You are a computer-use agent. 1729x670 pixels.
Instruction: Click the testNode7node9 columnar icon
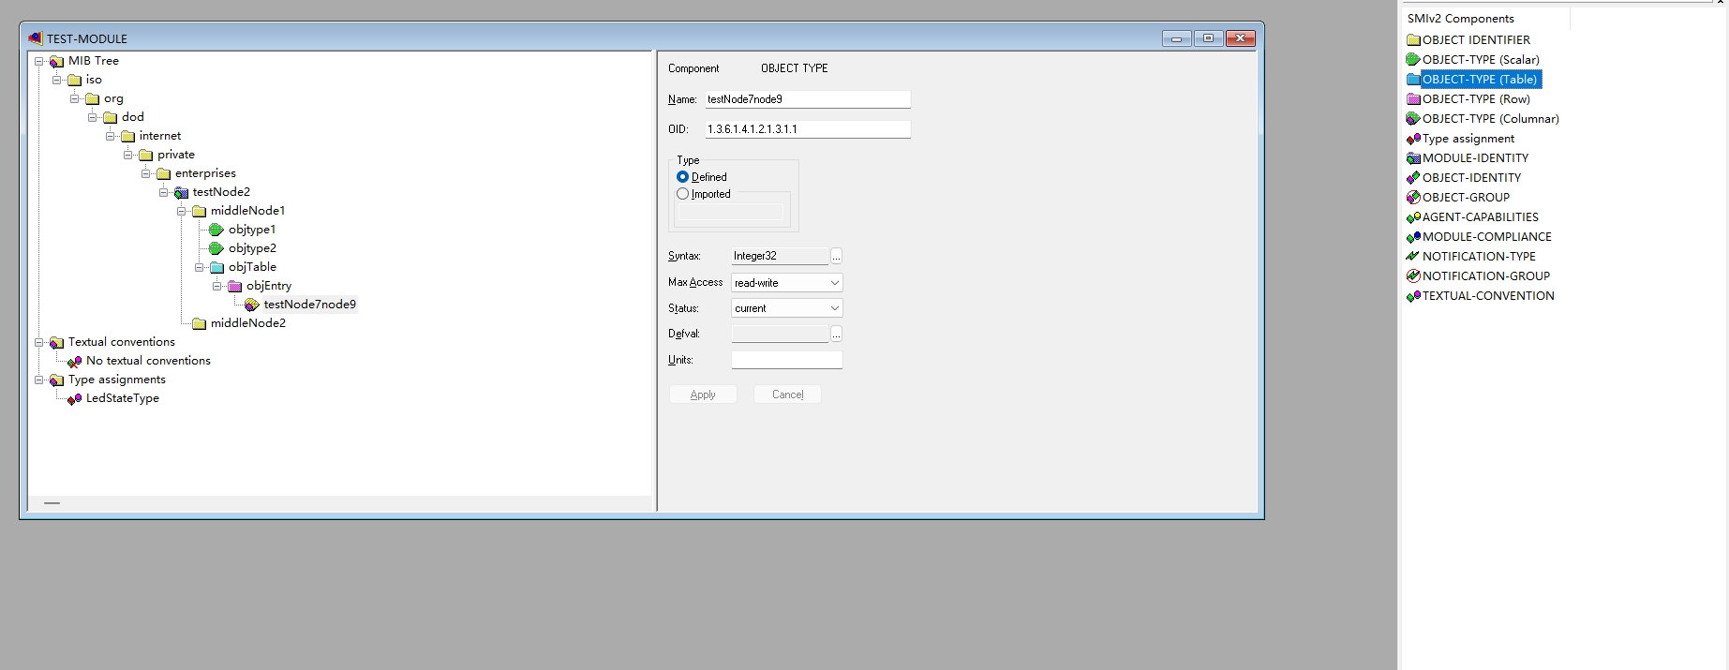point(252,305)
